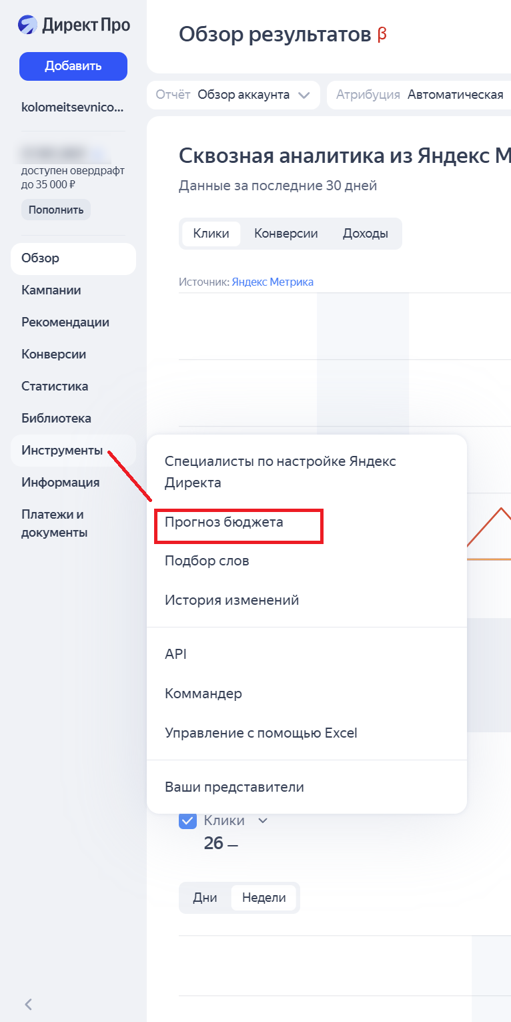Go to Статистика in the sidebar
Screen dimensions: 511x1022
click(55, 387)
